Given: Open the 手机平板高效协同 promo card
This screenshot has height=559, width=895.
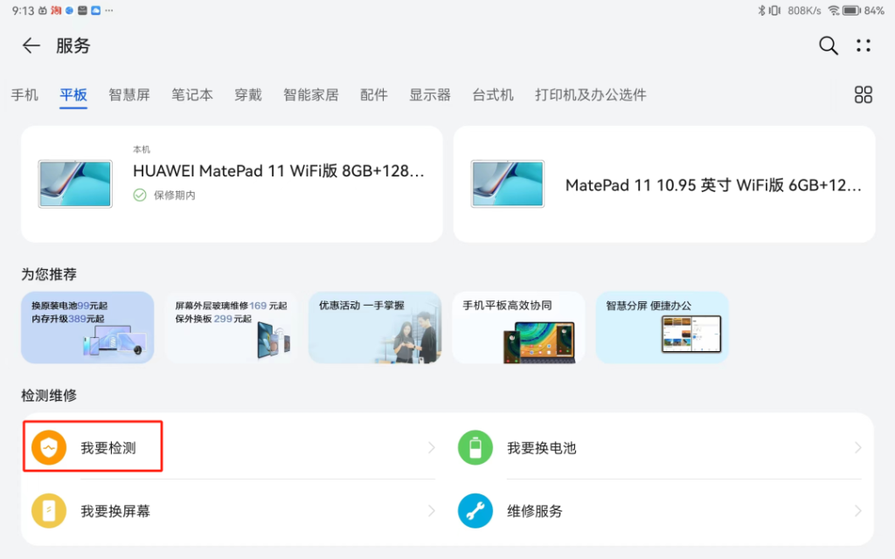Looking at the screenshot, I should coord(519,328).
